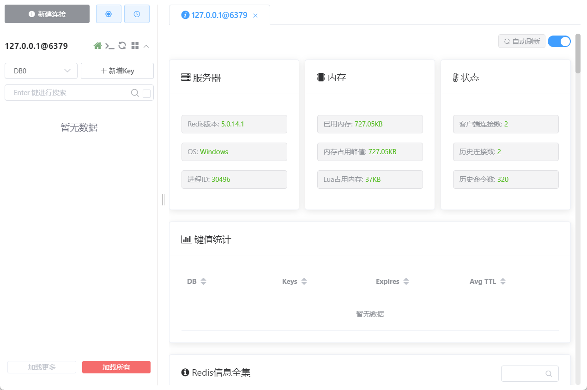Viewport: 587px width, 390px height.
Task: Open the command log clock icon
Action: (137, 14)
